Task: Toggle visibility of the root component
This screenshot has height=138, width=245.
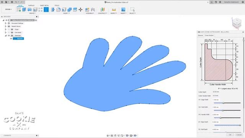Action: point(7,20)
